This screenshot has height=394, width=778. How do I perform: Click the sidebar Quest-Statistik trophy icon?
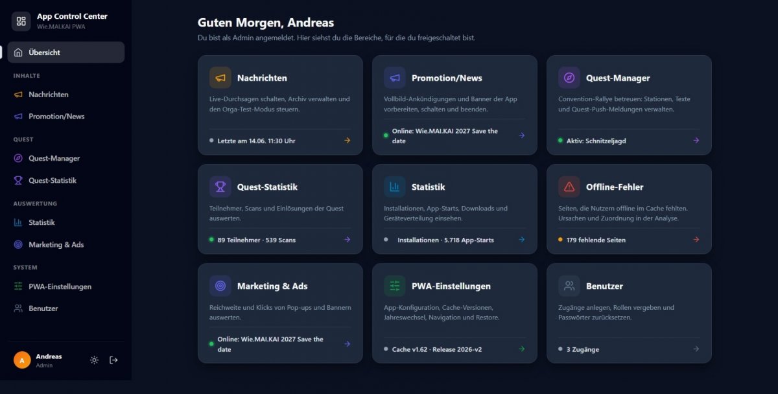coord(18,180)
